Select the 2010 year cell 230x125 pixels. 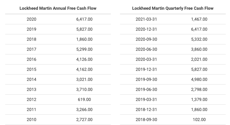tap(31, 120)
